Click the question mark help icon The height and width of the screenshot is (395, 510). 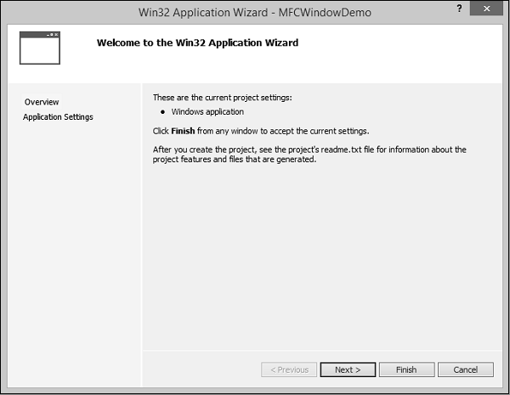coord(460,9)
